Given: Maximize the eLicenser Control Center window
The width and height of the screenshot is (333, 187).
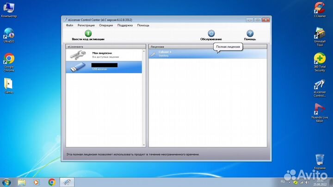Looking at the screenshot, I should point(258,20).
